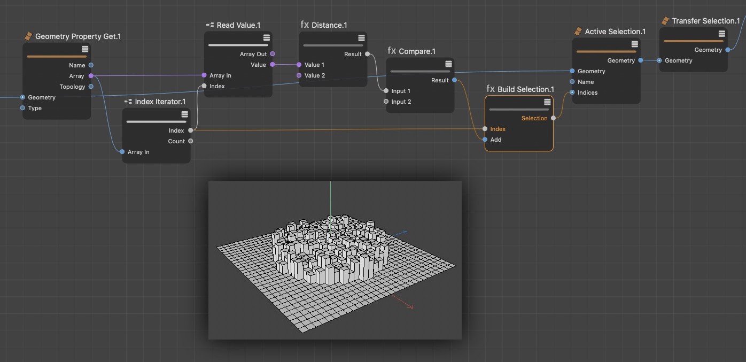Click the Build Selection.1 fx type icon

tap(491, 89)
